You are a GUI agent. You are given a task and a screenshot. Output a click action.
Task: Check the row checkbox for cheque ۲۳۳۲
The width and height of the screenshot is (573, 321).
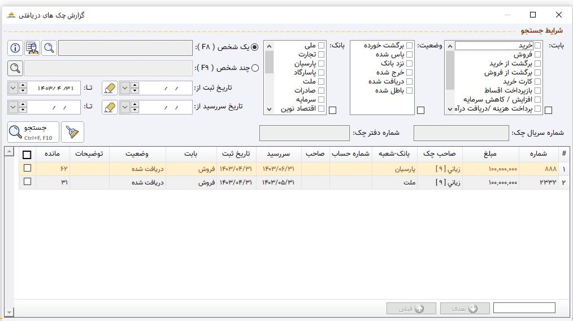tap(27, 181)
